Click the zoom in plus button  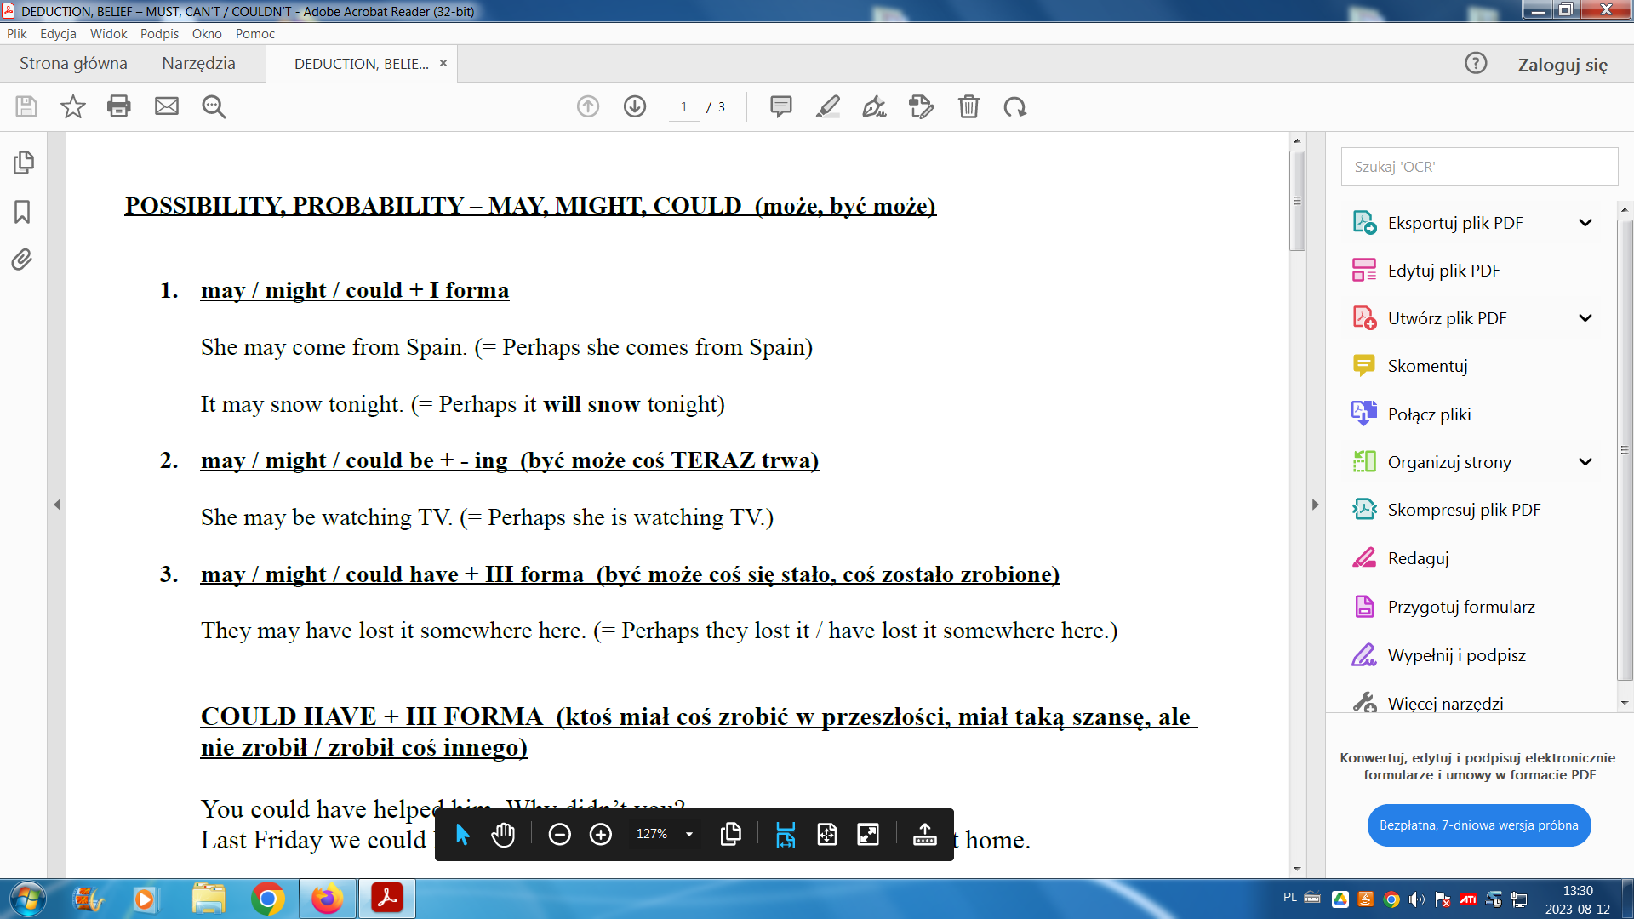pos(601,835)
